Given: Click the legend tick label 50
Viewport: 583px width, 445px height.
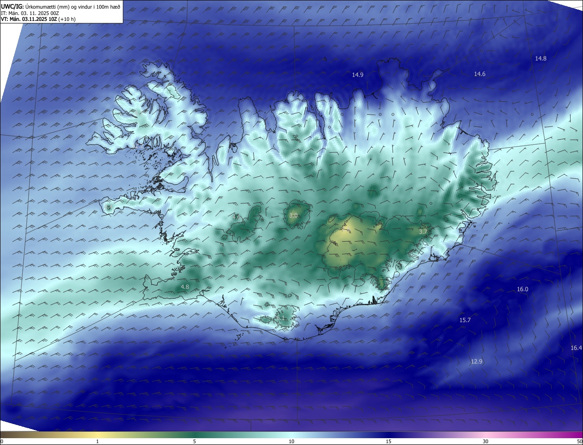Looking at the screenshot, I should (x=579, y=441).
